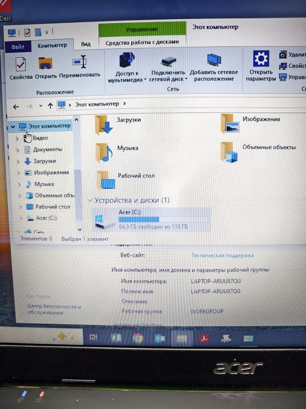Image resolution: width=306 pixels, height=409 pixels.
Task: Expand the Музыка tree node
Action: [19, 185]
